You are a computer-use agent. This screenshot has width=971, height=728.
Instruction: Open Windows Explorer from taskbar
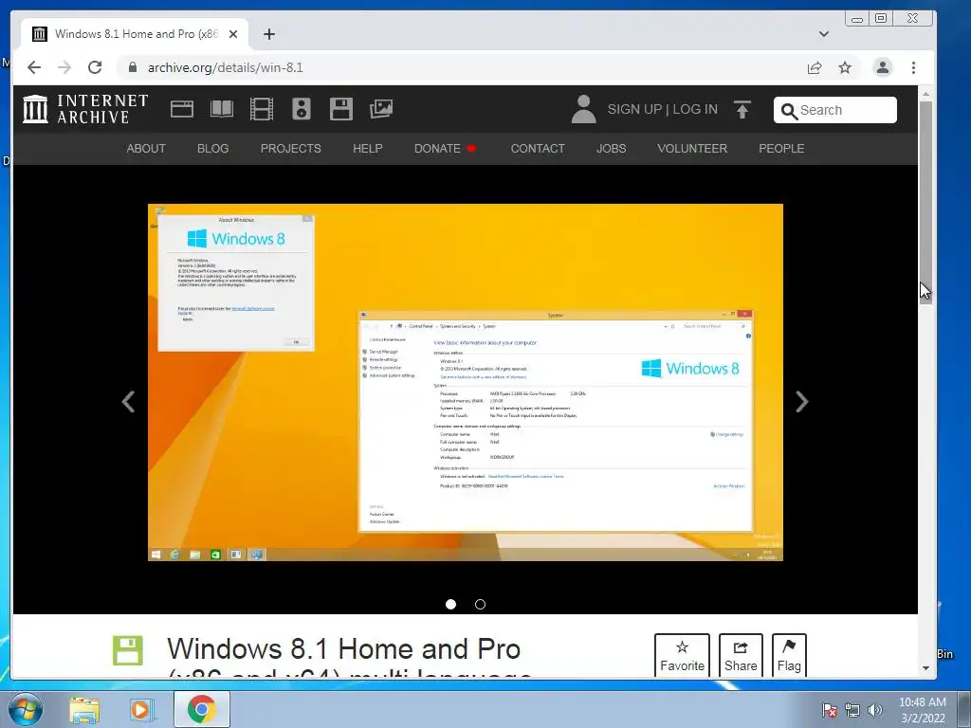[84, 710]
